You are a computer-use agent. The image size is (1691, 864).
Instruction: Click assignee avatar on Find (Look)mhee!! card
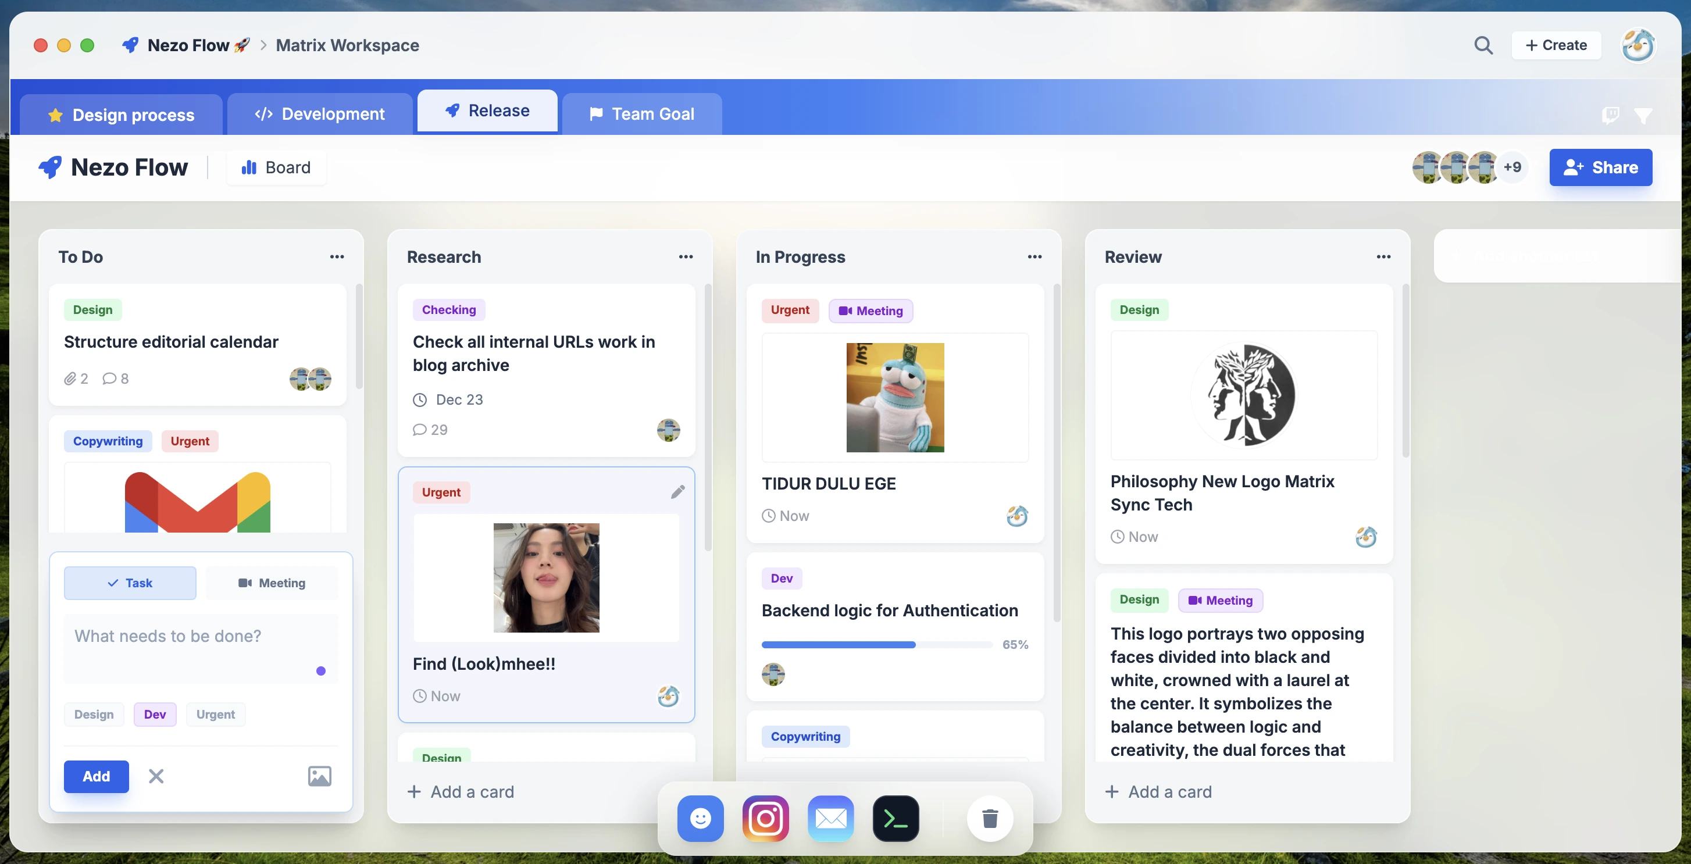tap(668, 696)
